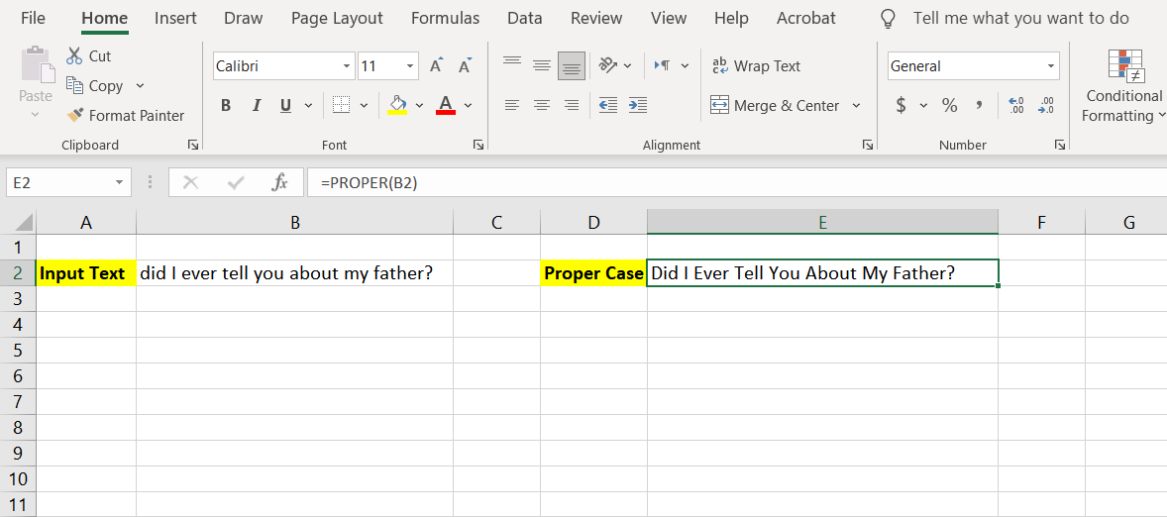
Task: Click the Copy icon
Action: click(74, 85)
